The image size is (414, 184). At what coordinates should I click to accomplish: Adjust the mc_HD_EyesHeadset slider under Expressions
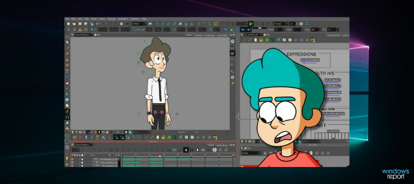coord(310,63)
